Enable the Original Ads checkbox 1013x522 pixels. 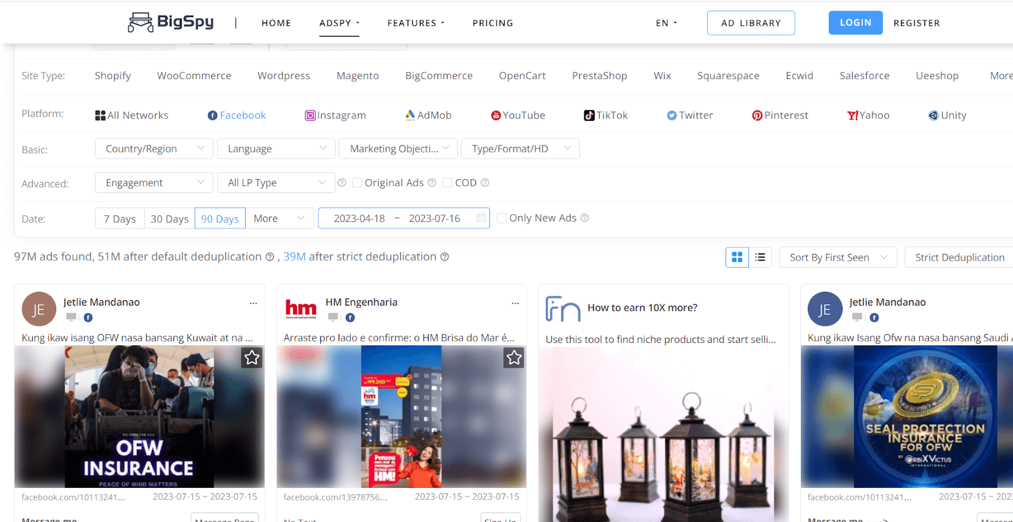358,183
